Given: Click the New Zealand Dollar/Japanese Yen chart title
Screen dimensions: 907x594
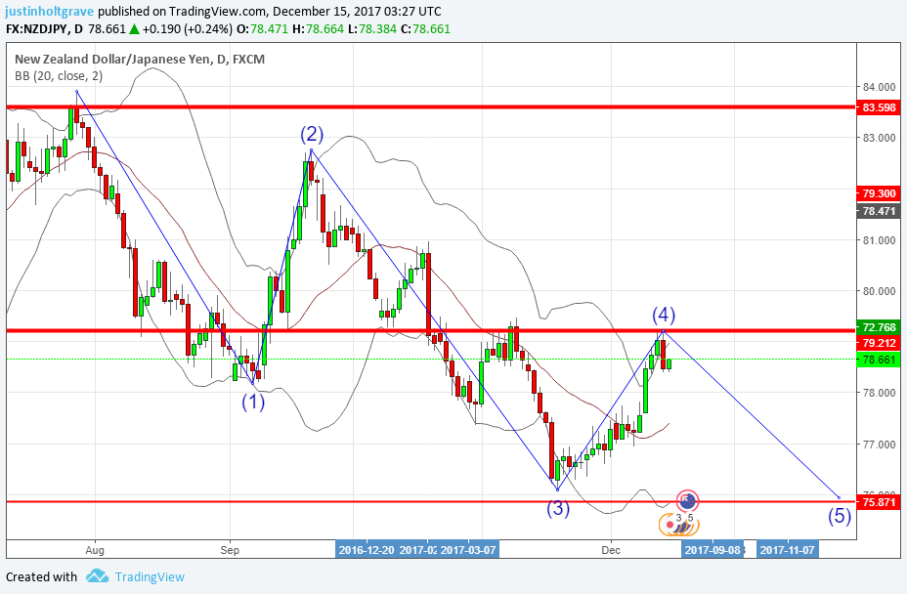Looking at the screenshot, I should point(140,59).
